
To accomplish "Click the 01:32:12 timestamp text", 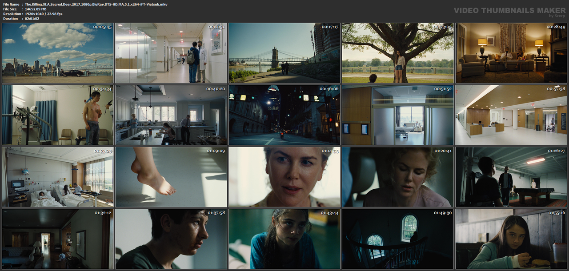I will [x=103, y=213].
